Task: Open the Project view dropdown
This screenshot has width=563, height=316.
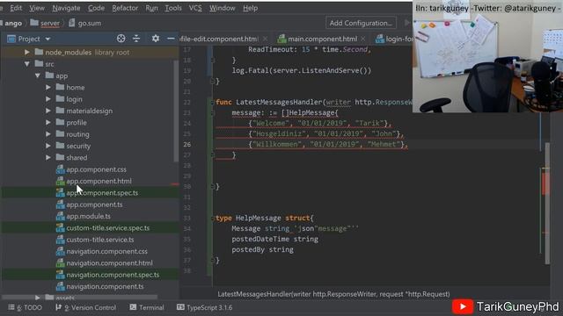Action: [x=48, y=39]
